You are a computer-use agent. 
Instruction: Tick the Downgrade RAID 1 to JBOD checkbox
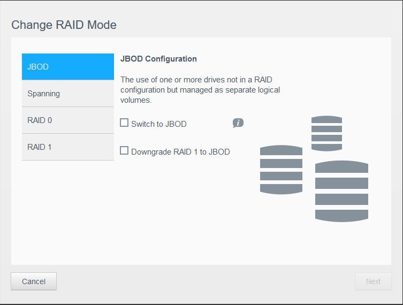124,151
